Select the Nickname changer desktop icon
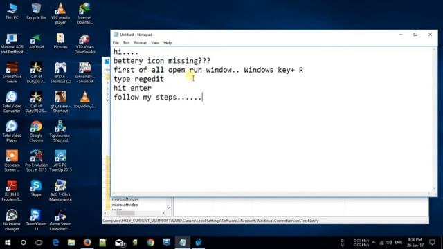Screen dimensions: 443x249 (12, 220)
